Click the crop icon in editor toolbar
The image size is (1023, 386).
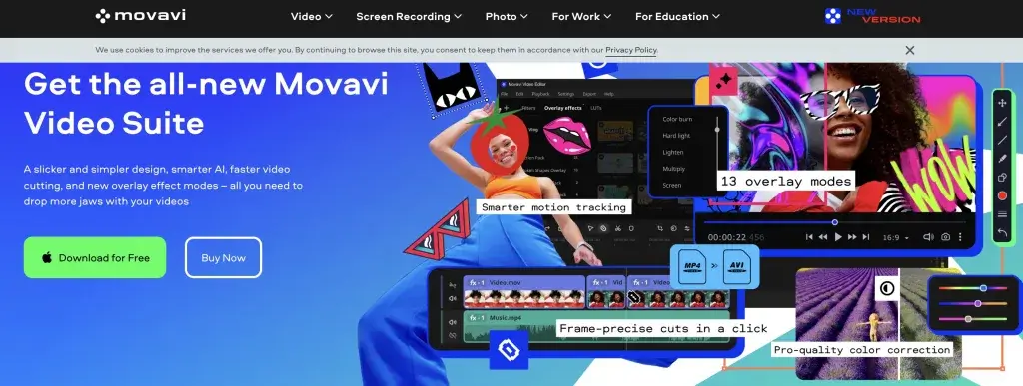click(x=660, y=228)
